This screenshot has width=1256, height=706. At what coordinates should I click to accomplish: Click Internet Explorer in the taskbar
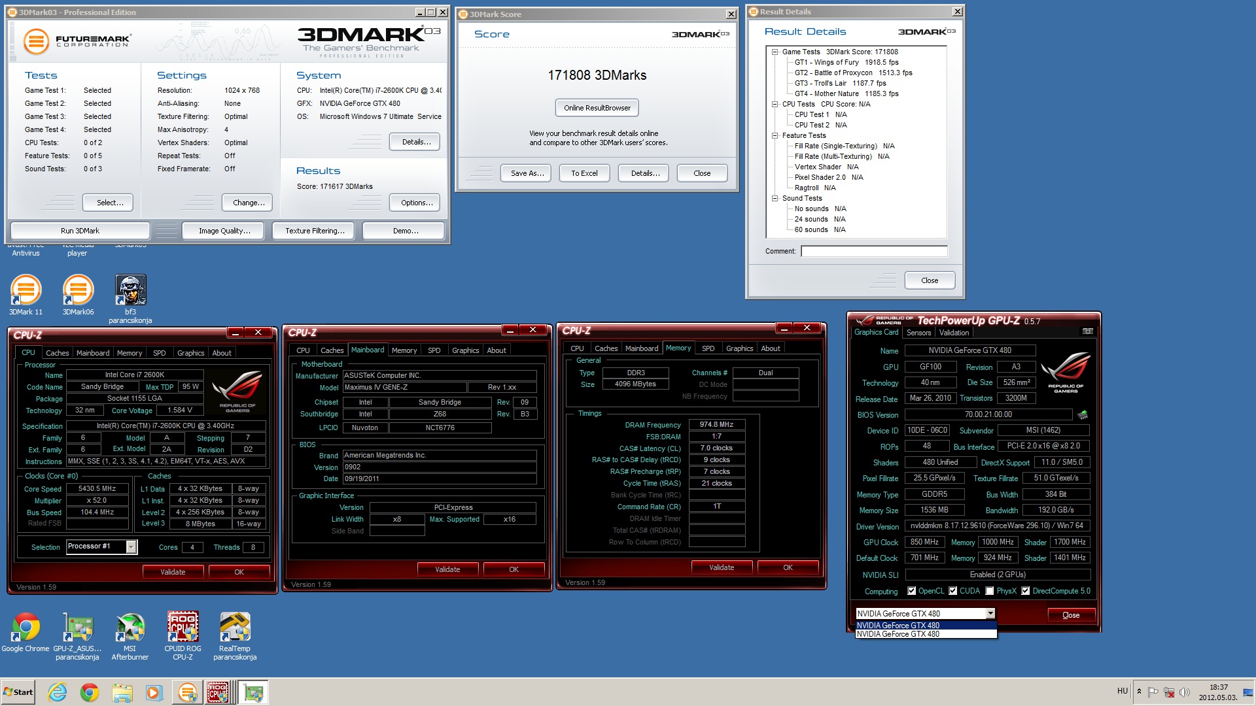coord(58,692)
